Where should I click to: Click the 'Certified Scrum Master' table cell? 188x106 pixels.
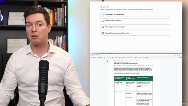pyautogui.click(x=131, y=86)
